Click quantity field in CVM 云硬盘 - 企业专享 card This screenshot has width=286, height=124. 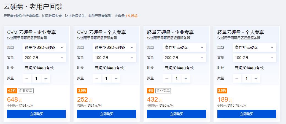coord(36,79)
